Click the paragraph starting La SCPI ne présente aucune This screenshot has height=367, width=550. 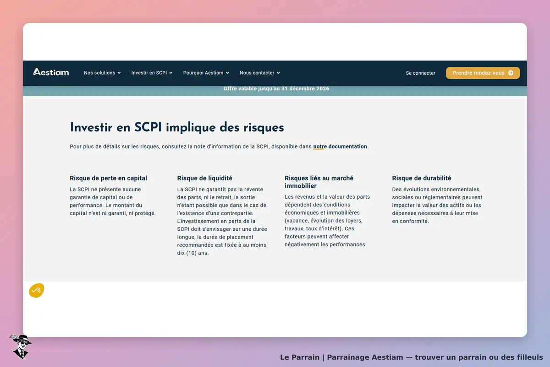pyautogui.click(x=113, y=201)
